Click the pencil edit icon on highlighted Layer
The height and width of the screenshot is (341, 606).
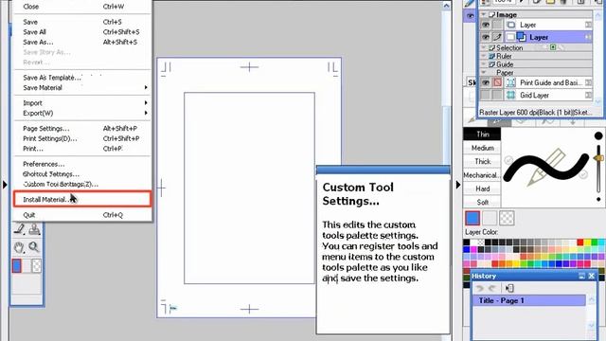(497, 37)
